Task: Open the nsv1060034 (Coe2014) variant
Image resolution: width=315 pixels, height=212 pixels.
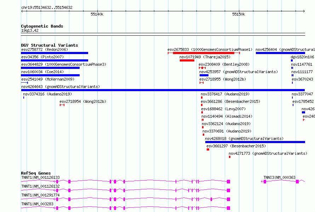Action: [42, 72]
